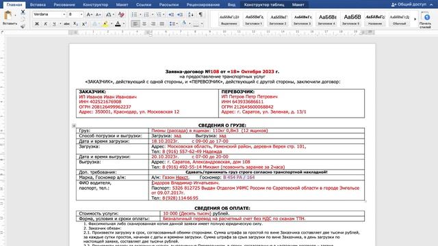
Task: Justify text alignment
Action: (x=162, y=24)
